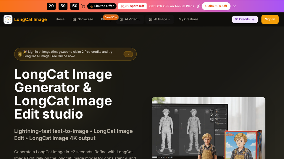
Task: Click the LongCat Image logo icon
Action: (8, 19)
